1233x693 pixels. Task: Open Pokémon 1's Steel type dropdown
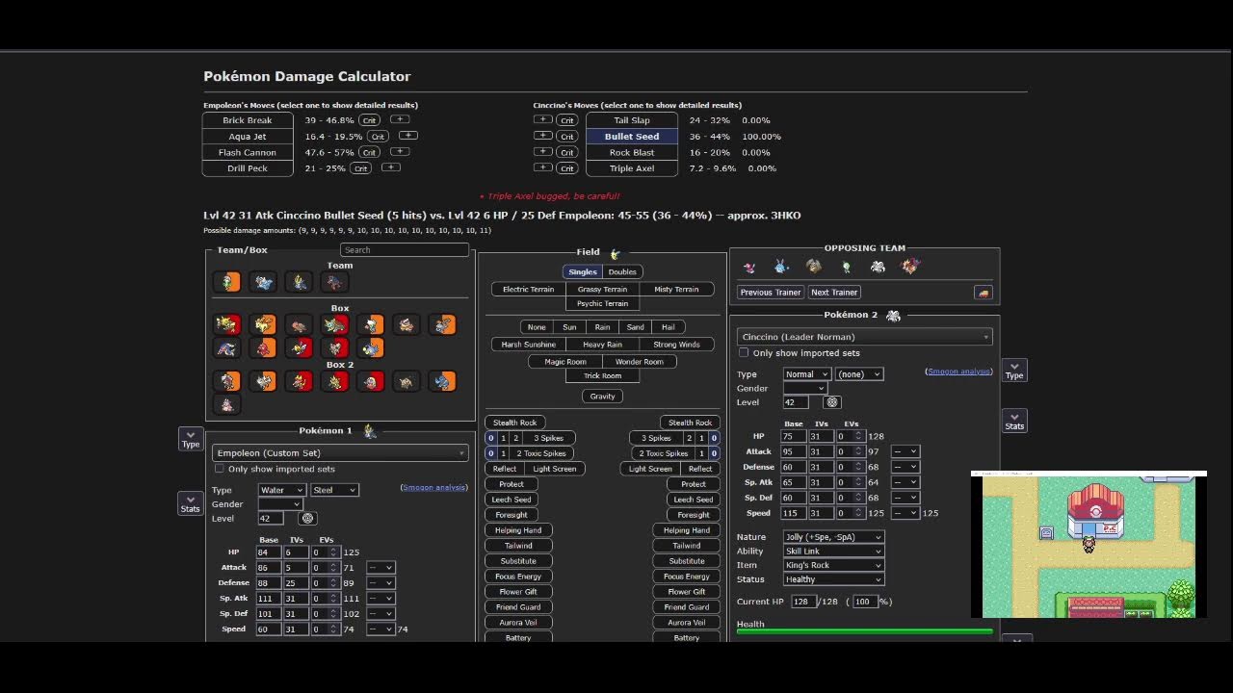point(334,490)
